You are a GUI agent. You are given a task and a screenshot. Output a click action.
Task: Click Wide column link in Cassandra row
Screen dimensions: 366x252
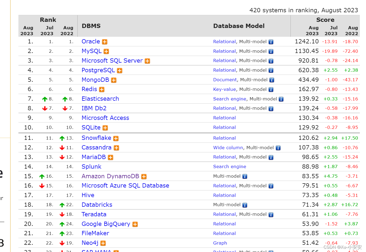(228, 148)
